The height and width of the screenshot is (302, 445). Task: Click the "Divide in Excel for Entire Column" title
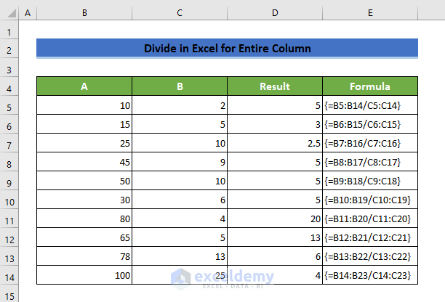coord(227,49)
